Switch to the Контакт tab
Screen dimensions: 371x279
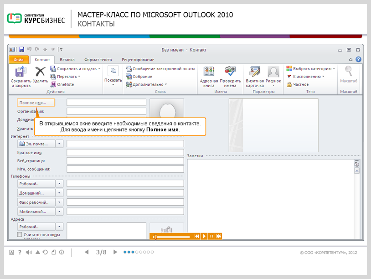point(42,60)
